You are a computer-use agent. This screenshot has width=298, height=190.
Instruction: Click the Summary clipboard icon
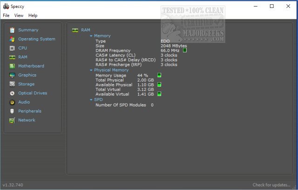pos(12,30)
